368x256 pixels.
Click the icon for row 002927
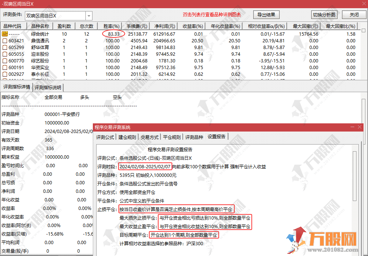pos(5,74)
